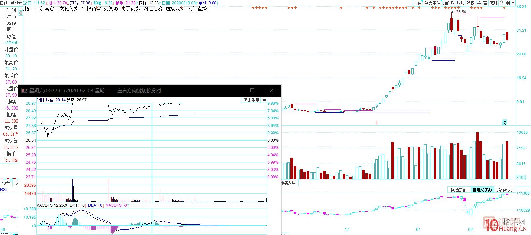Toggle the 叠 overlay chart option
Screen dimensions: 531x235
click(479, 3)
